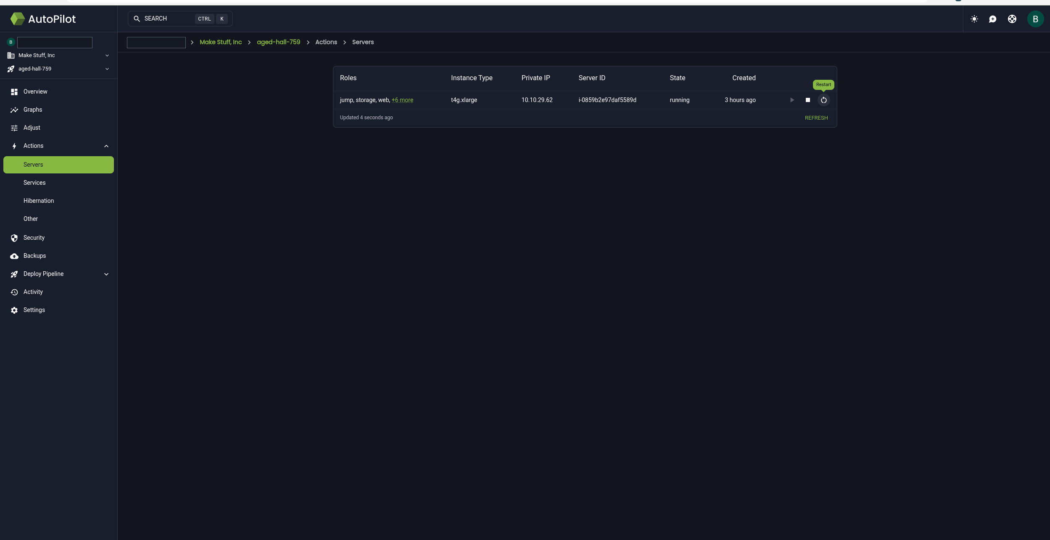Click the i-0859b2e97daf5589d server ID

click(x=607, y=100)
